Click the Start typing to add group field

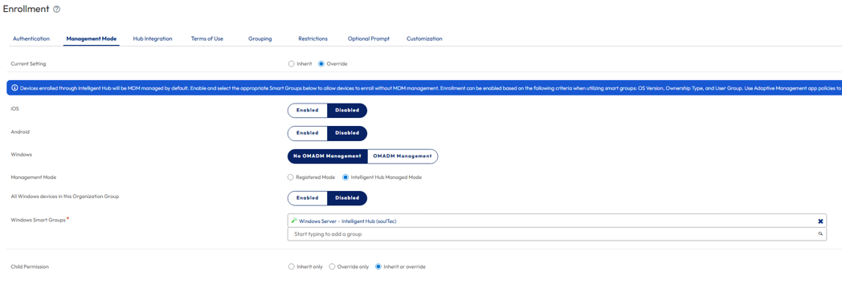557,234
